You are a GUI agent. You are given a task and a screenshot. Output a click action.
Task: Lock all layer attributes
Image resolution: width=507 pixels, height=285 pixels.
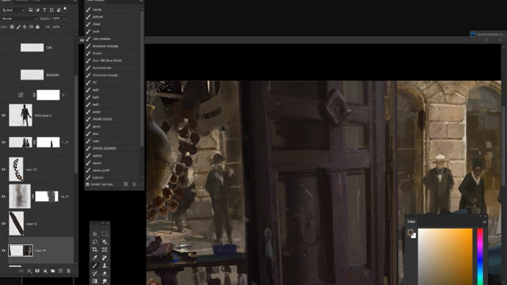coord(37,27)
